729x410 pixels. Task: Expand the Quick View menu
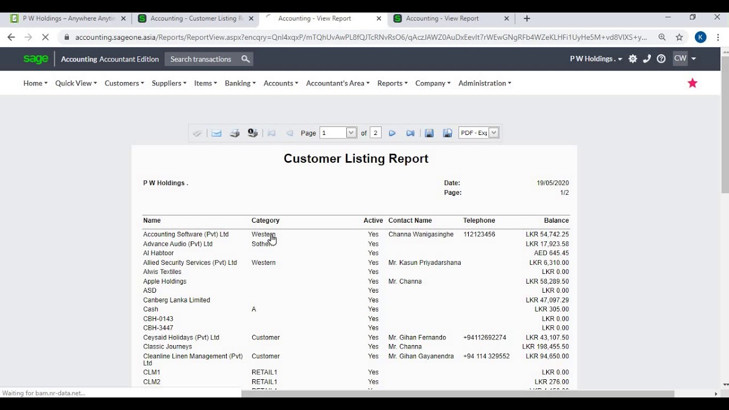click(x=76, y=83)
